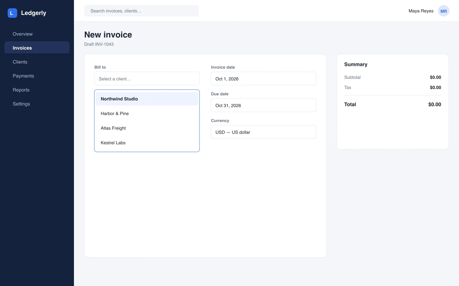Open the Payments page
This screenshot has height=286, width=459.
point(37,76)
